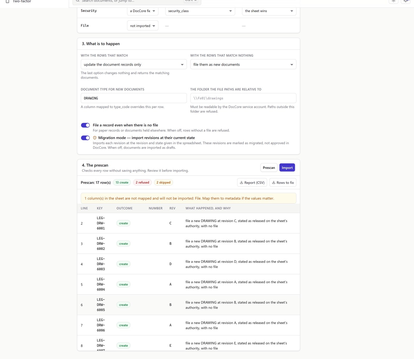
Task: Open the File row 'not imported' dropdown
Action: (x=143, y=26)
